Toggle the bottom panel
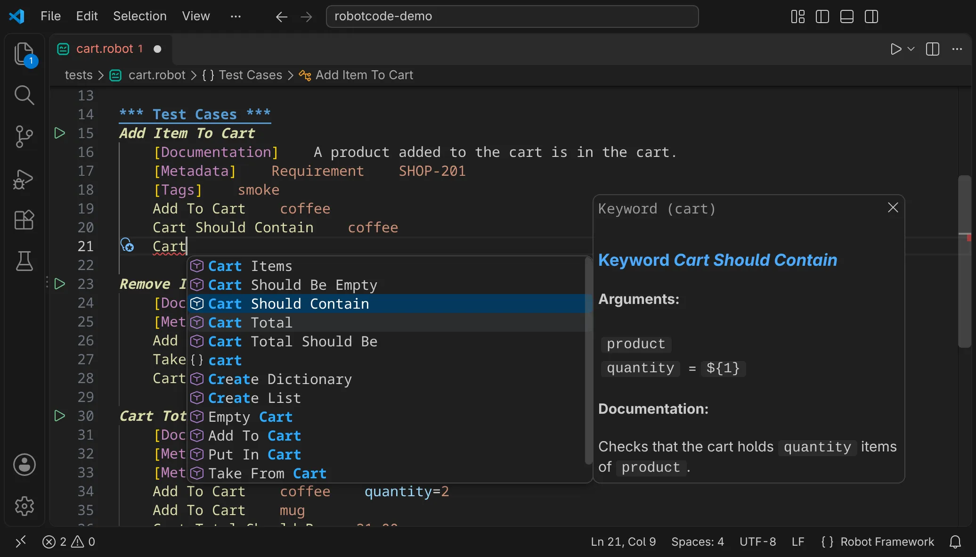Screen dimensions: 976x557 coord(847,16)
